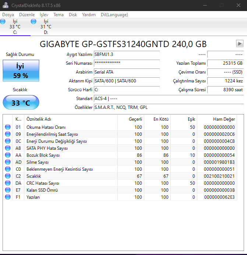Minimize the CrystalDiskInfo window
The image size is (247, 255).
(205, 6)
